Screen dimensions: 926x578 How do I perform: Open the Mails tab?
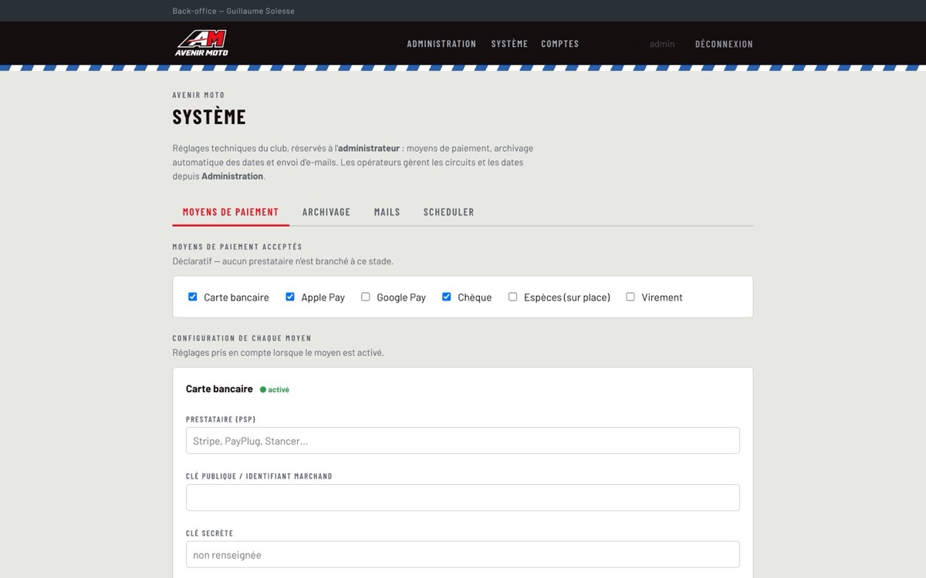click(x=387, y=212)
